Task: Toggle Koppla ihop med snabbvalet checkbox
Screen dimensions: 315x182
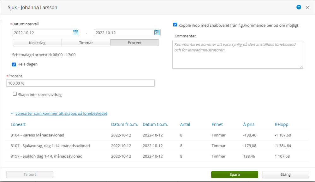Action: point(175,25)
